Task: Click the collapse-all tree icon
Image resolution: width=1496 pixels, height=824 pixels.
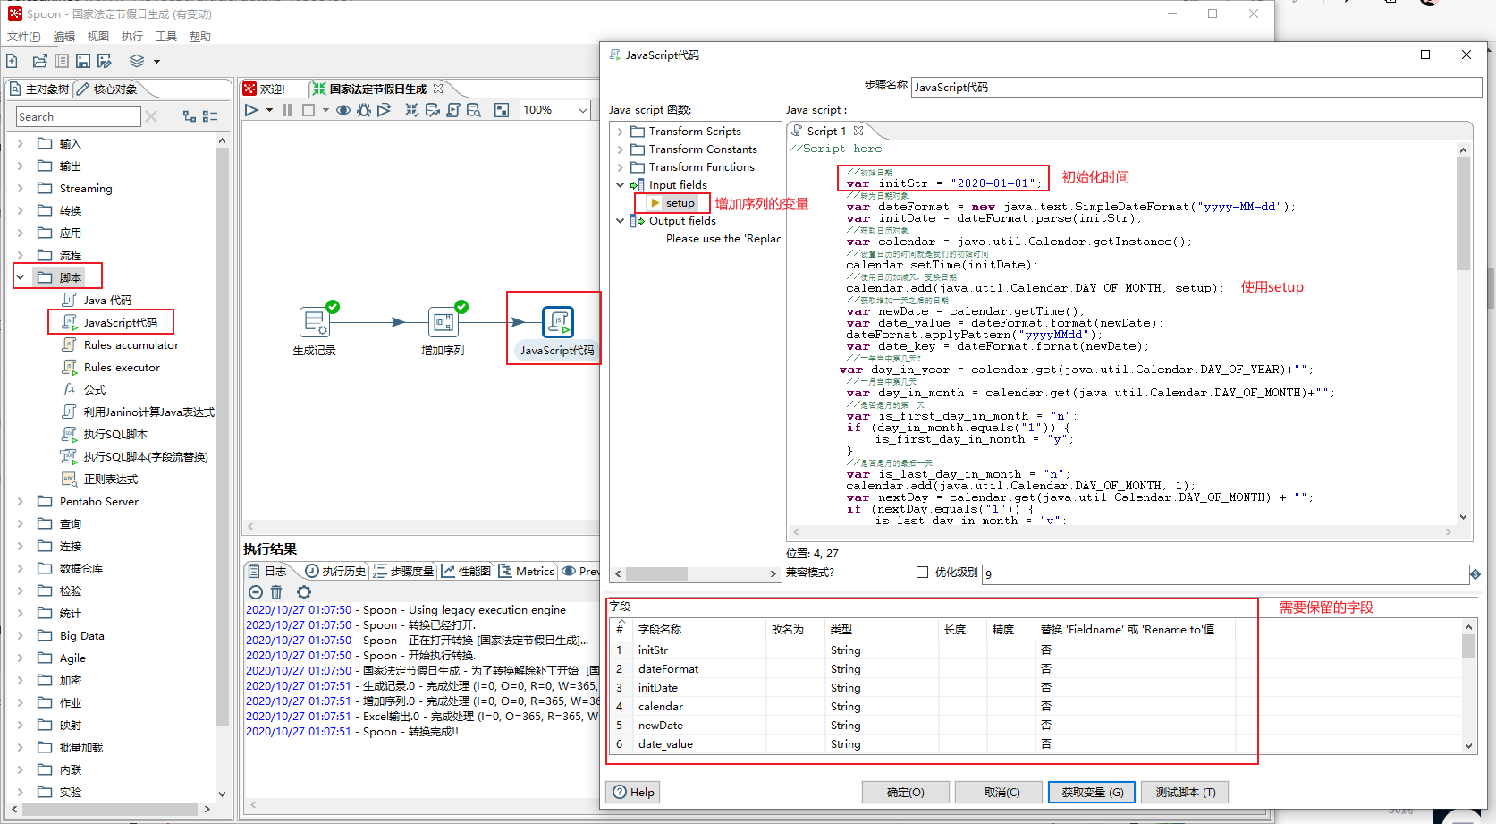Action: (x=210, y=116)
